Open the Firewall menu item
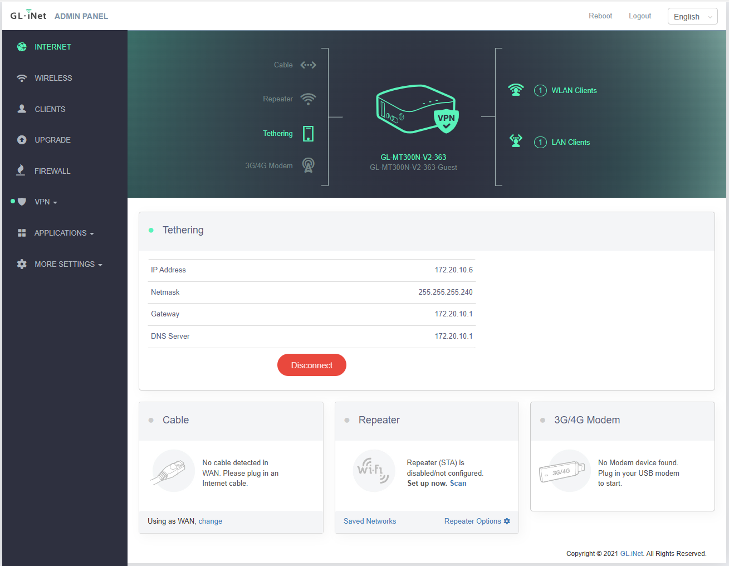729x566 pixels. click(52, 171)
